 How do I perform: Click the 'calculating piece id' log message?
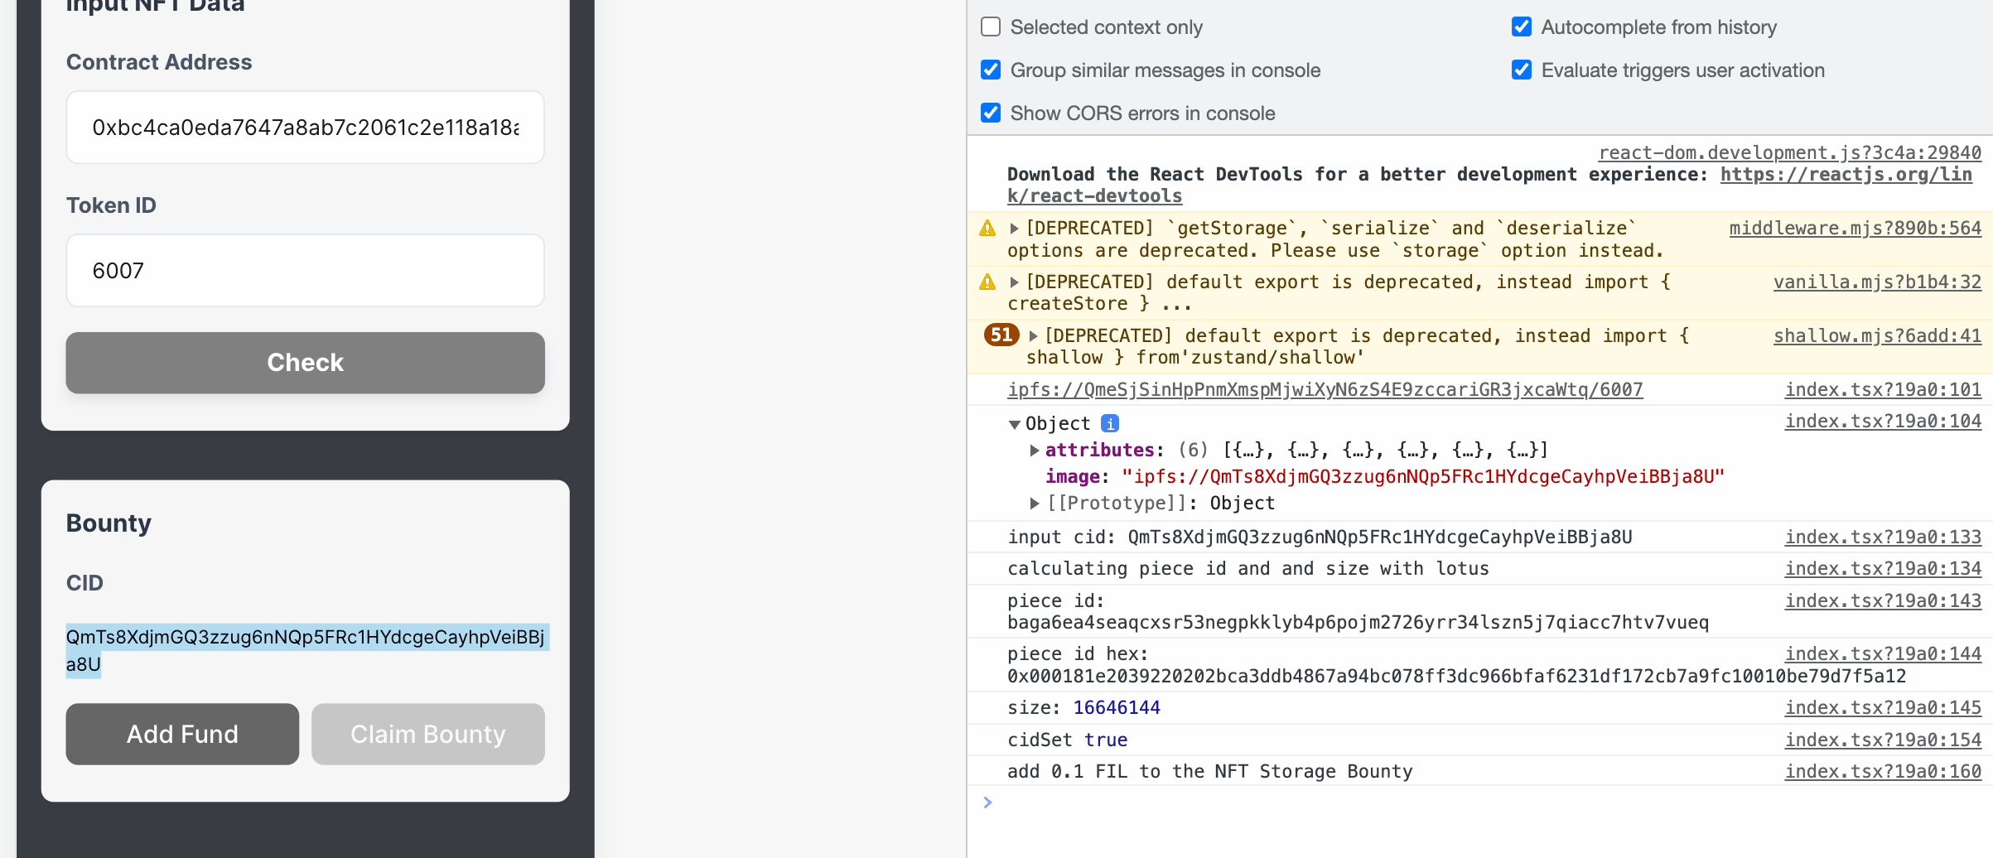pos(1247,568)
